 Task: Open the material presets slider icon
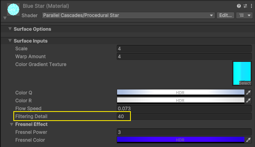(x=245, y=6)
